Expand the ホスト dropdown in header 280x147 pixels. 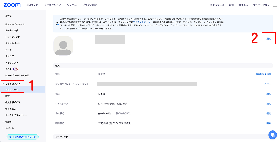pyautogui.click(x=244, y=6)
